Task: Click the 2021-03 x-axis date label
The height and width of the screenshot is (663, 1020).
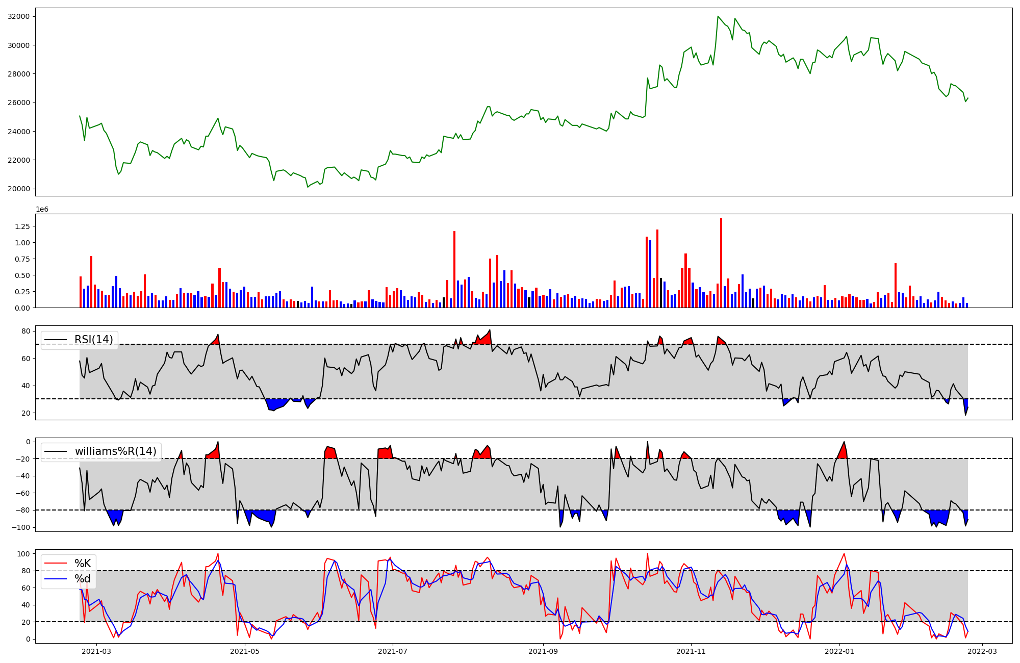Action: 96,651
